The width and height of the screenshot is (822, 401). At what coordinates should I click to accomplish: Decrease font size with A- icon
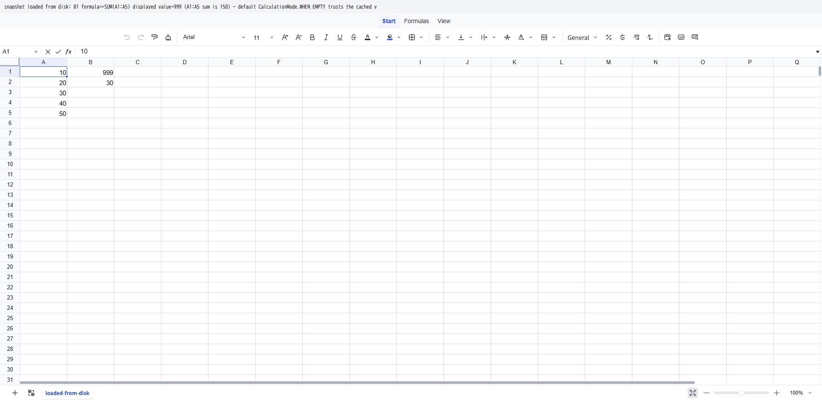click(299, 37)
